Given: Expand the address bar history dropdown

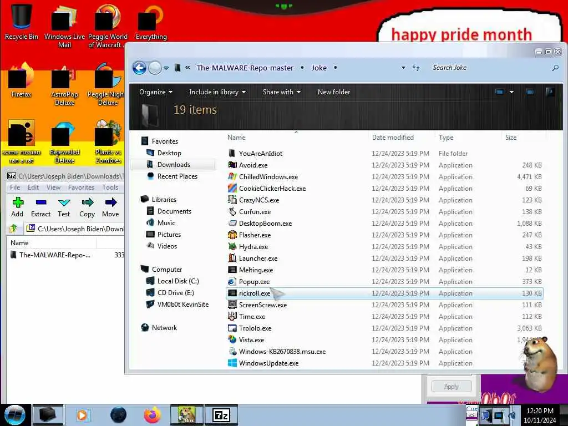Looking at the screenshot, I should [x=403, y=68].
